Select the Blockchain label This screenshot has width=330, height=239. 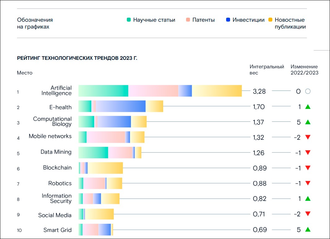[x=57, y=168]
